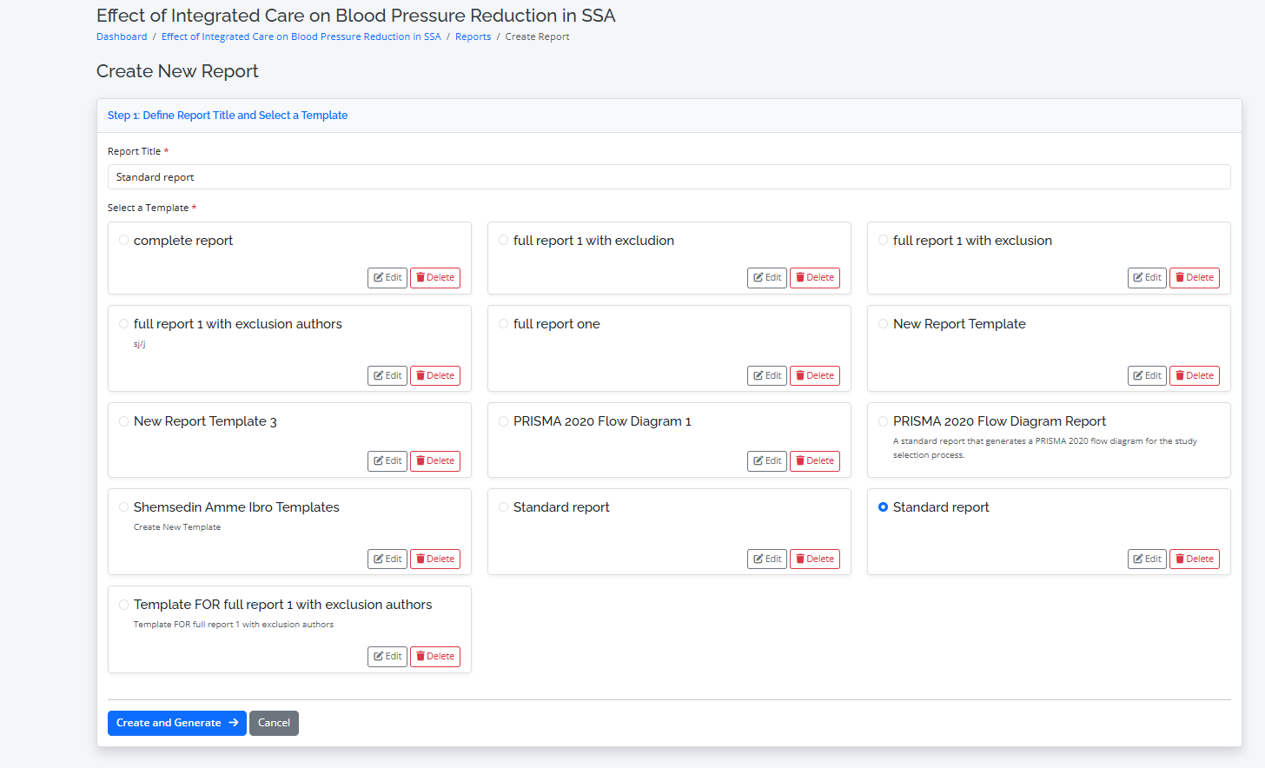Click Edit icon for complete report template
The height and width of the screenshot is (768, 1265).
click(x=379, y=278)
